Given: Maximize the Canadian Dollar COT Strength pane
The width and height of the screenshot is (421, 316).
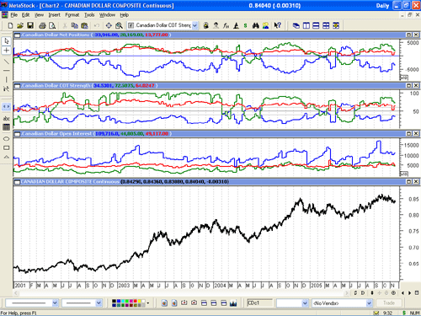Looking at the screenshot, I should [x=409, y=85].
